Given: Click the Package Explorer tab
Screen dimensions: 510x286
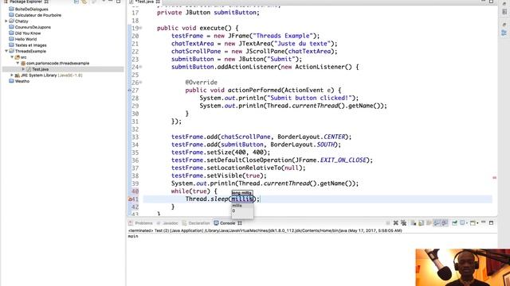Looking at the screenshot, I should [25, 2].
